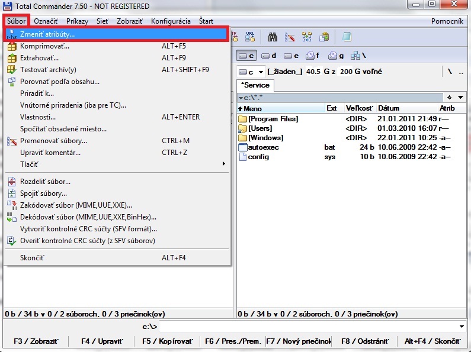
Task: Open the notepad icon in the toolbar
Action: (347, 37)
